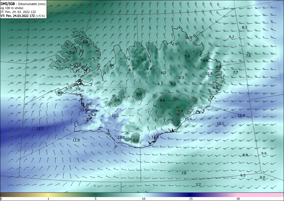This screenshot has height=201, width=284.
Task: Select the 8.9 value label
Action: tap(245, 155)
